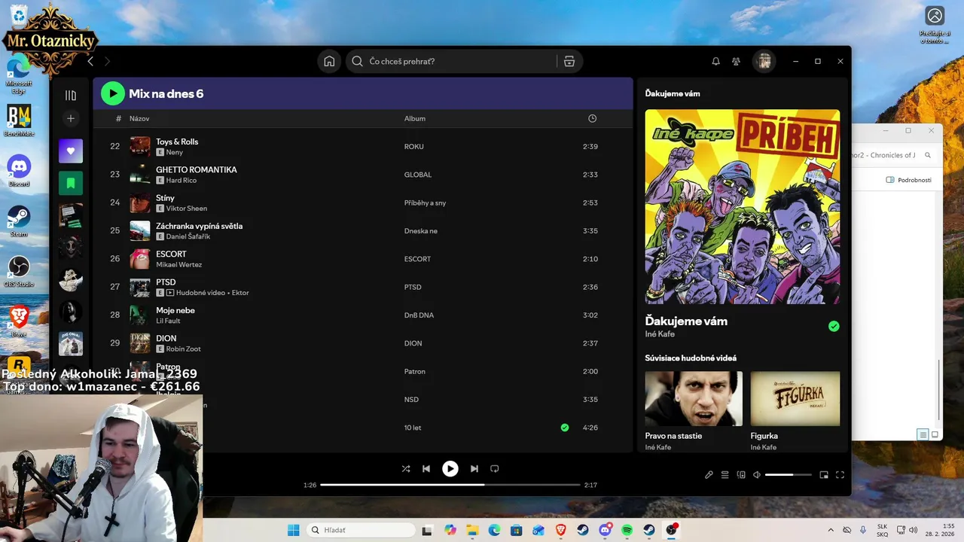Open the Figurka music video thumbnail

click(795, 398)
